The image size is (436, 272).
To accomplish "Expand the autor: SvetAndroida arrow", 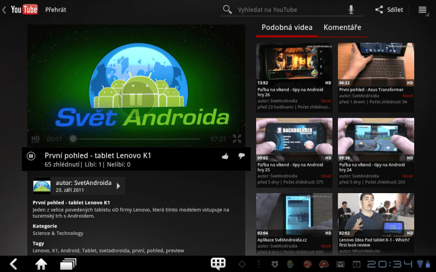I will (118, 186).
